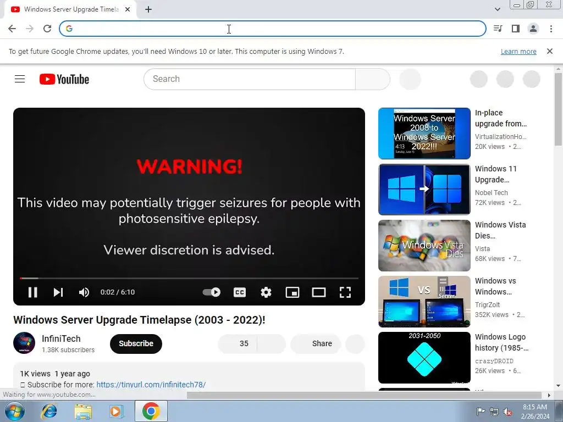Dismiss the Windows 7 update infobar

coord(549,51)
